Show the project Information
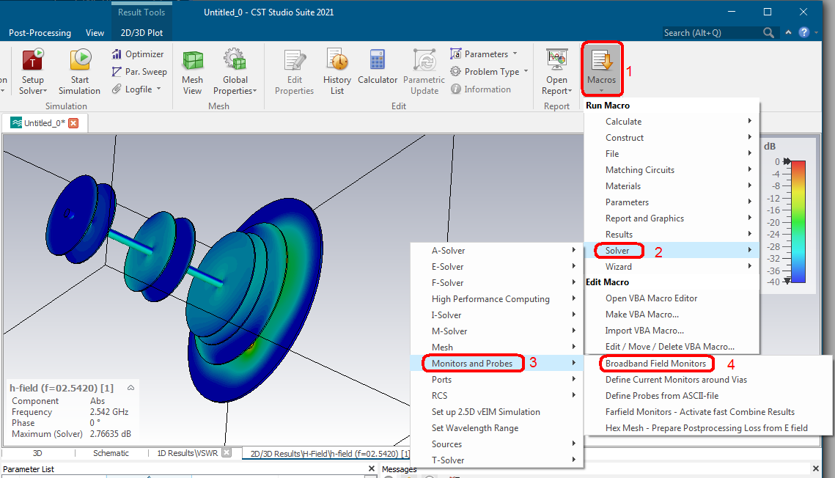 click(481, 89)
